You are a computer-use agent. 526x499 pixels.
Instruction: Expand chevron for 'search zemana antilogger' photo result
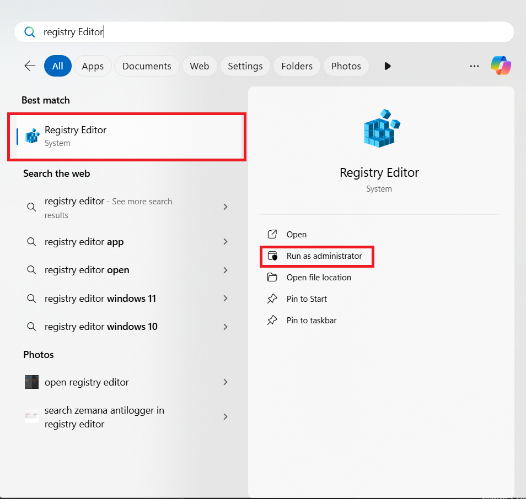click(x=226, y=416)
